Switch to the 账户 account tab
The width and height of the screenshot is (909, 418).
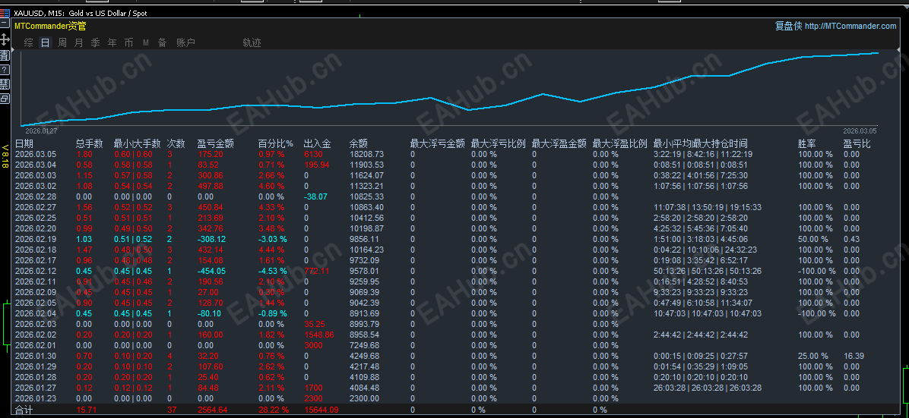click(x=185, y=42)
